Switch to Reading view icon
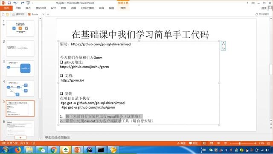The width and height of the screenshot is (273, 154). coord(218,143)
